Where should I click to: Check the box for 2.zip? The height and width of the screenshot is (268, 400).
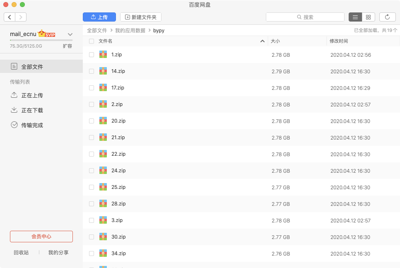pyautogui.click(x=92, y=104)
